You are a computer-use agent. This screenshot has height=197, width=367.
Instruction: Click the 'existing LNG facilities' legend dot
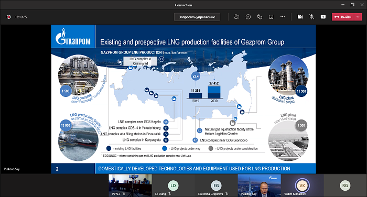tap(109, 148)
